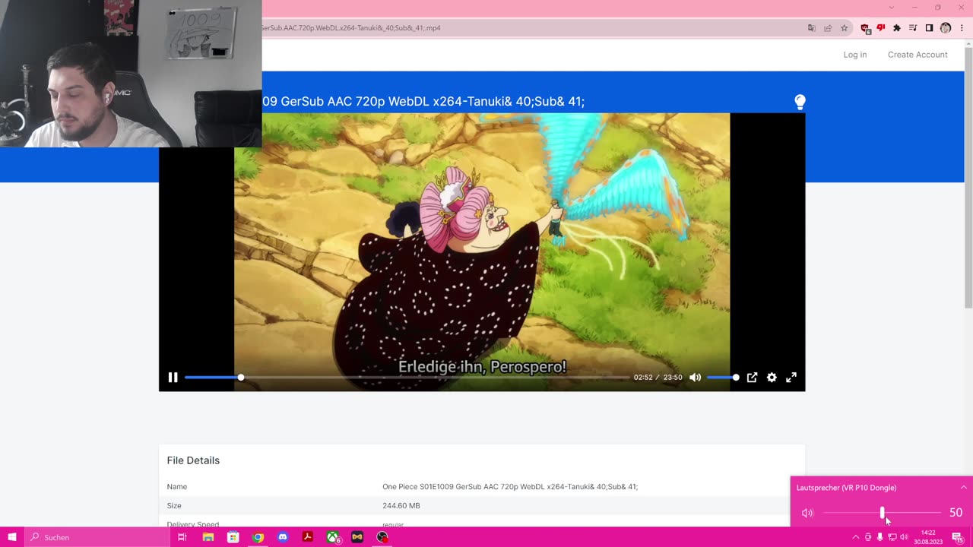Click the tray speaker volume icon

click(904, 537)
